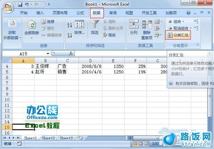Open the 开发工具 tab
This screenshot has width=214, height=149.
click(149, 13)
